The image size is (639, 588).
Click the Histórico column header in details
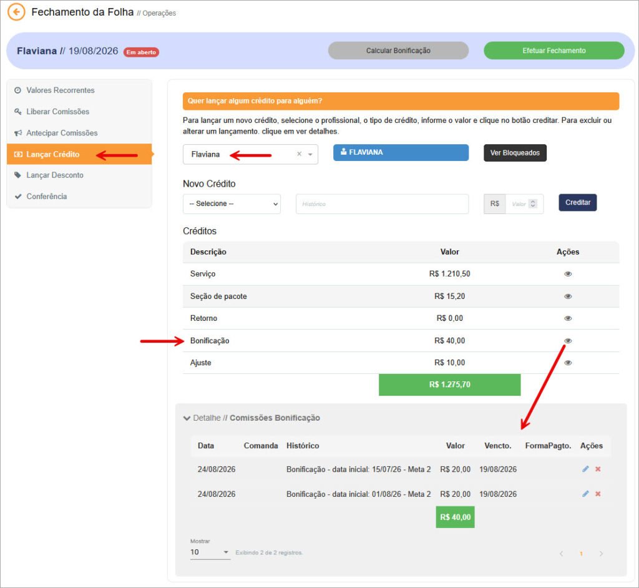tap(303, 446)
